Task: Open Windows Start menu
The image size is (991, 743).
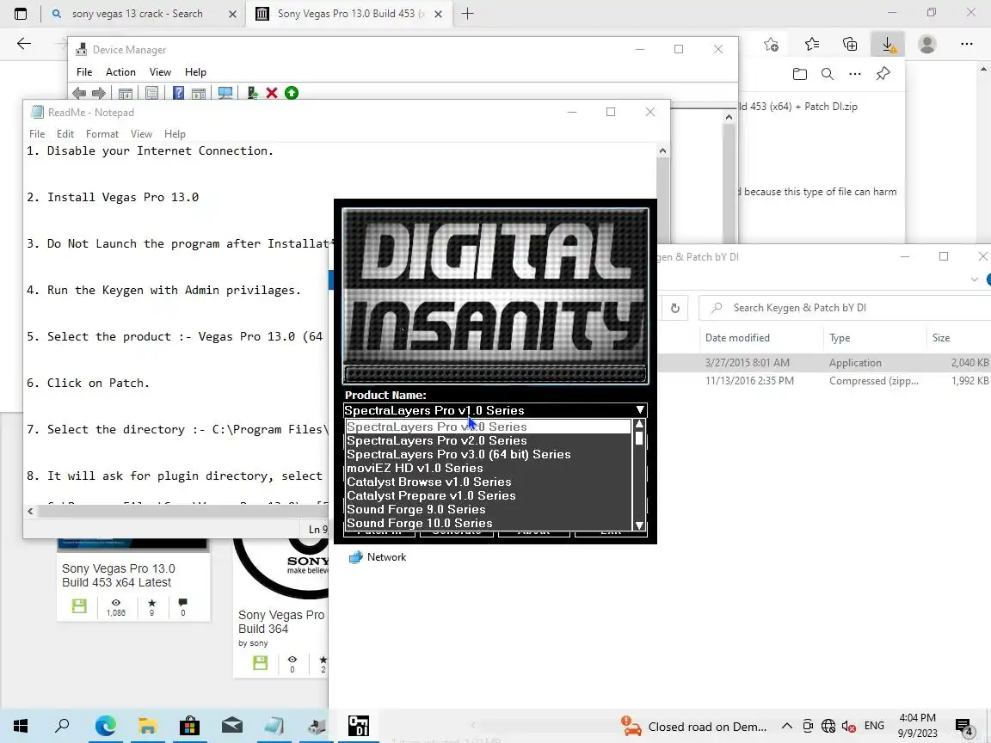Action: (21, 726)
